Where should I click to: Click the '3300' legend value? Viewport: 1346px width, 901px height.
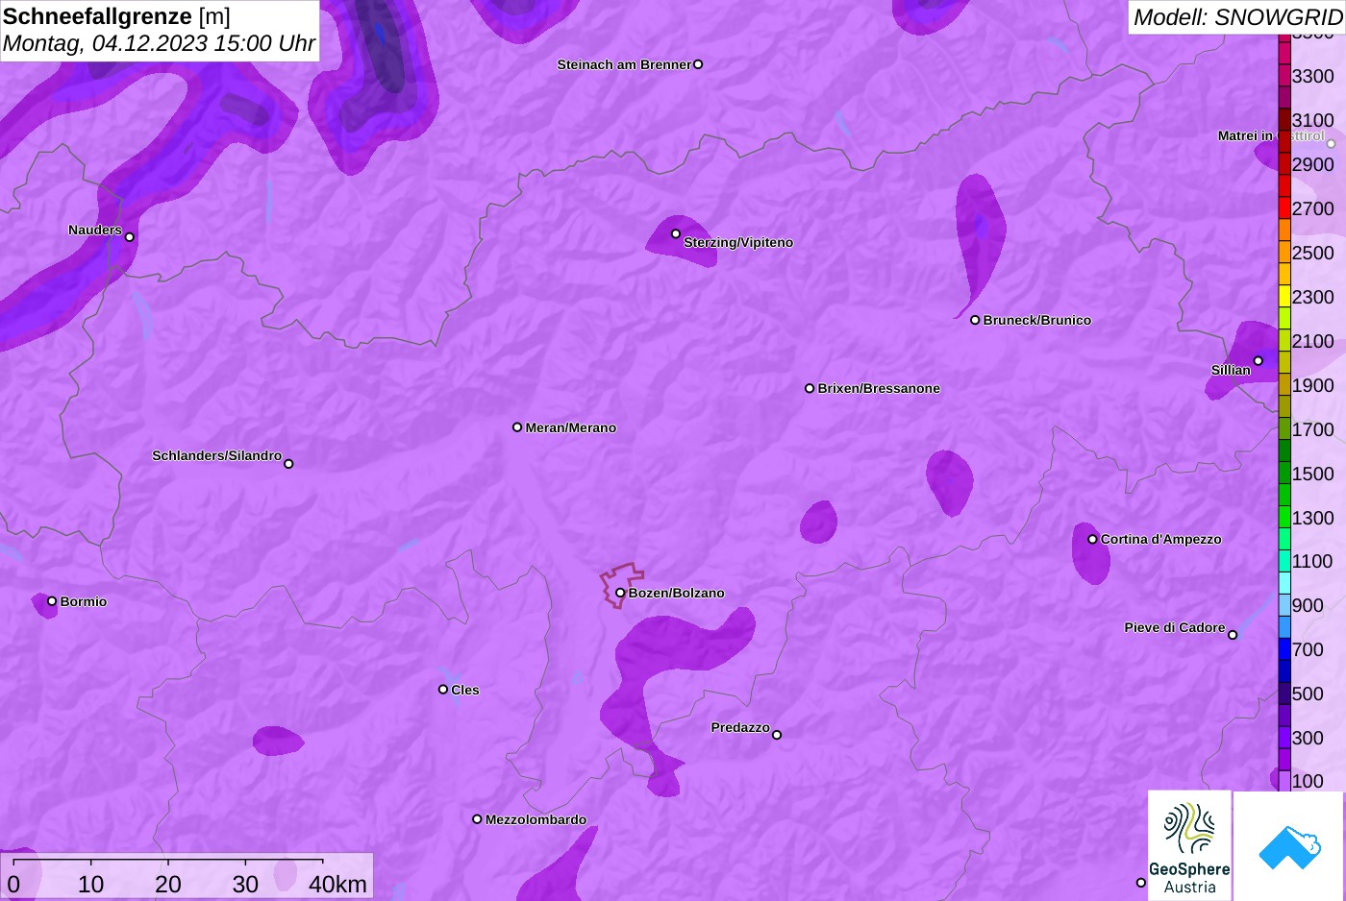click(1313, 76)
